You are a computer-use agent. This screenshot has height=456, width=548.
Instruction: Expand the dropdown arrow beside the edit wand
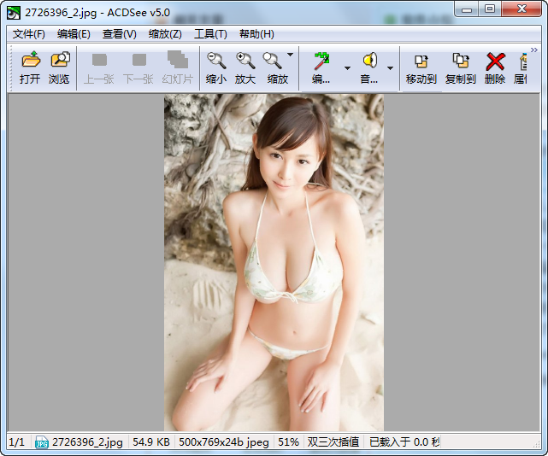[x=347, y=67]
